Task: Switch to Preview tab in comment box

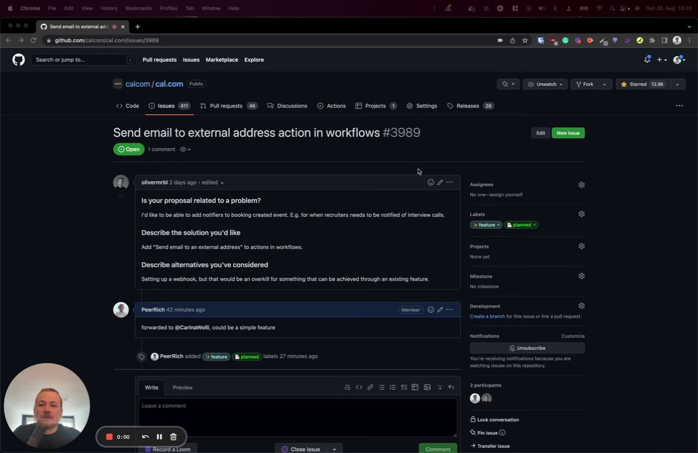Action: [183, 388]
